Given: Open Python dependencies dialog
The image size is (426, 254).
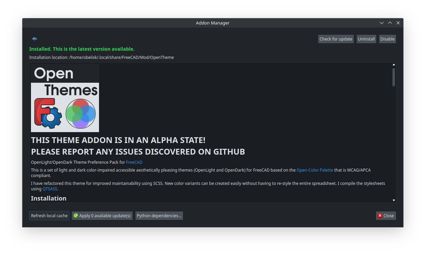Looking at the screenshot, I should point(159,216).
